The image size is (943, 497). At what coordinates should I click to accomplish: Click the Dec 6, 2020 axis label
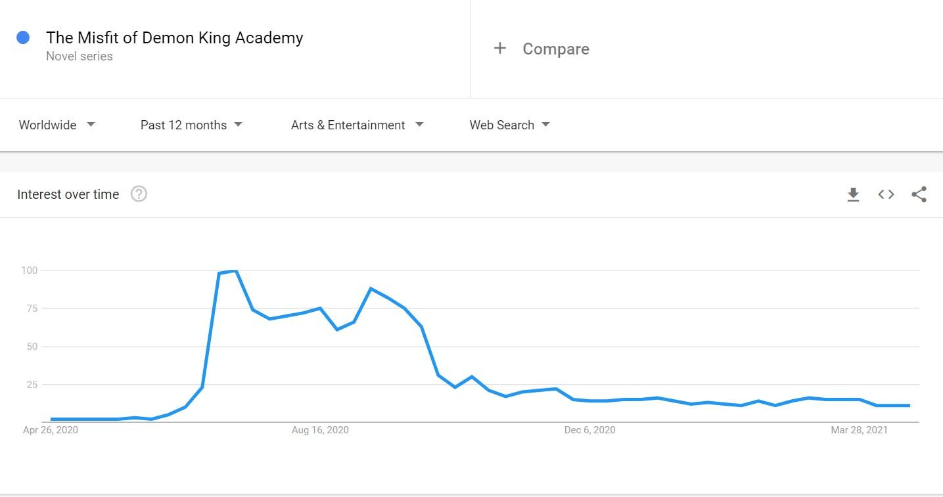pos(589,430)
